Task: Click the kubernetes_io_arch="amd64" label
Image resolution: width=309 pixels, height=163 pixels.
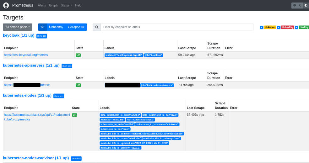Action: pyautogui.click(x=117, y=124)
